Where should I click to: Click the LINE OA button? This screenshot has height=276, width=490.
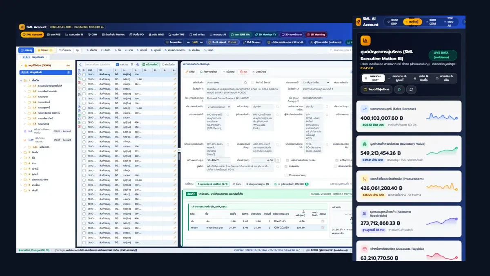tap(240, 35)
